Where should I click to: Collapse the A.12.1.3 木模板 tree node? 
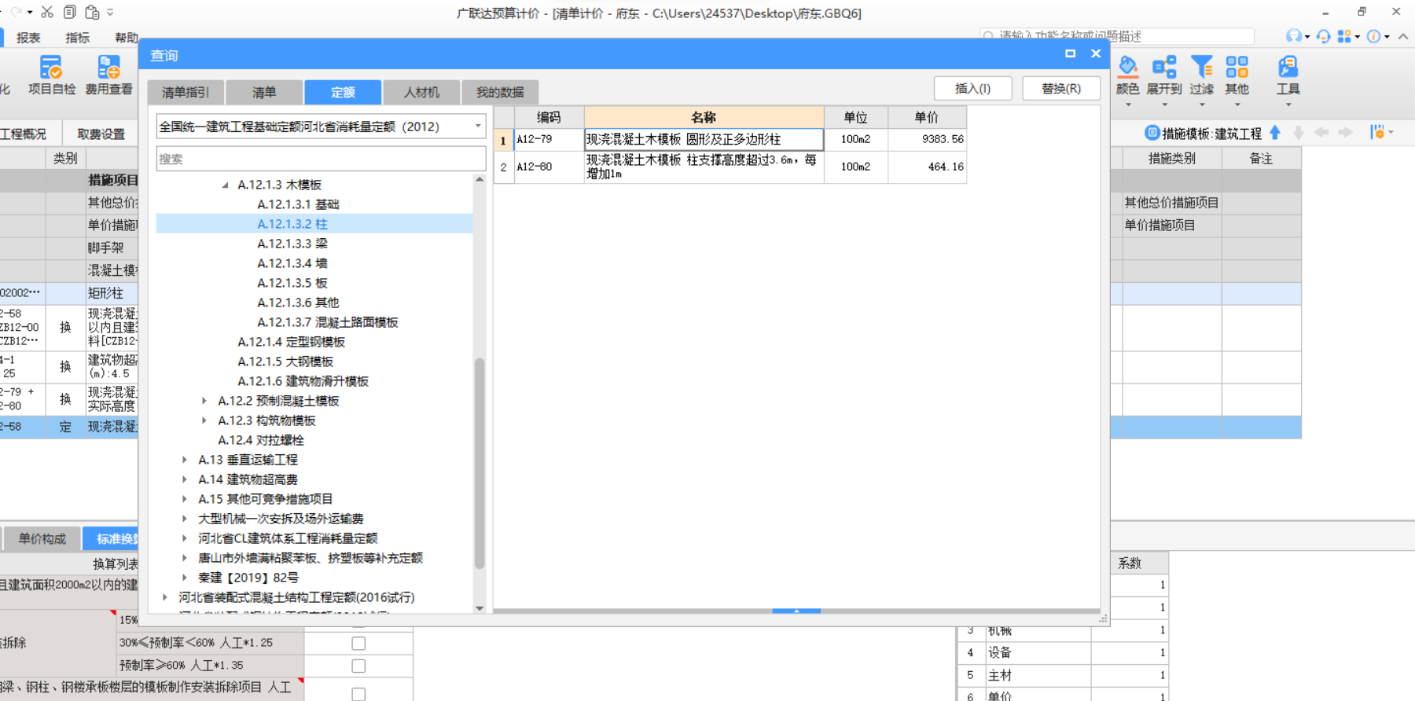[x=225, y=185]
